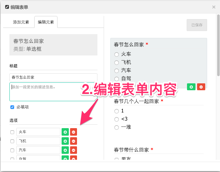Select the <3 radio option
The image size is (220, 172).
pyautogui.click(x=117, y=119)
